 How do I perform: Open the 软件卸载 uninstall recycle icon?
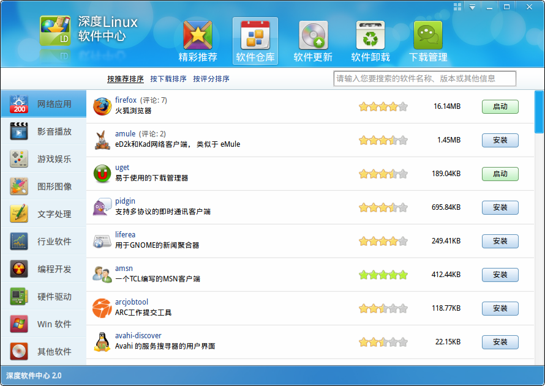click(x=370, y=35)
